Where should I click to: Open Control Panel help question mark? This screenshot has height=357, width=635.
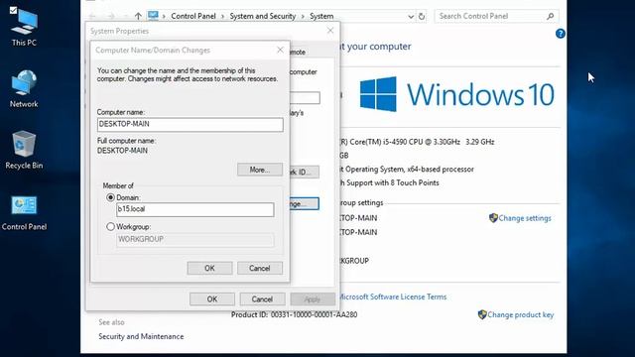(560, 34)
